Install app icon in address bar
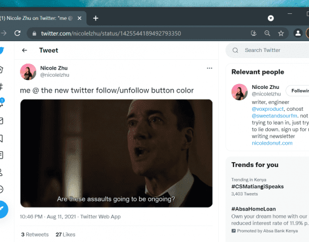This screenshot has width=309, height=242. [x=253, y=33]
